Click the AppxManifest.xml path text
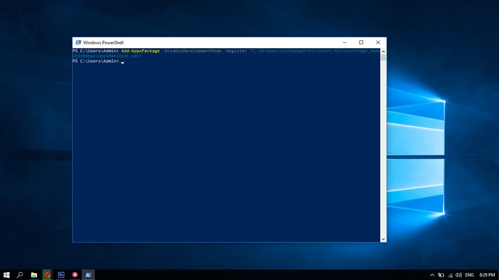 119,56
